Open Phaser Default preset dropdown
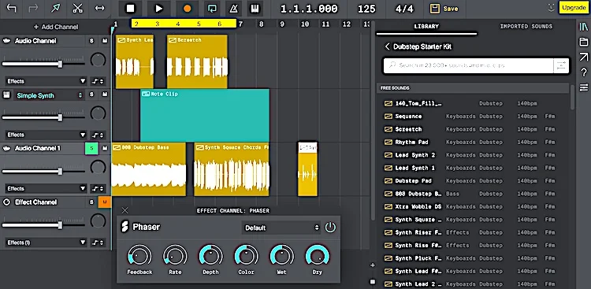The width and height of the screenshot is (591, 289). tap(281, 228)
